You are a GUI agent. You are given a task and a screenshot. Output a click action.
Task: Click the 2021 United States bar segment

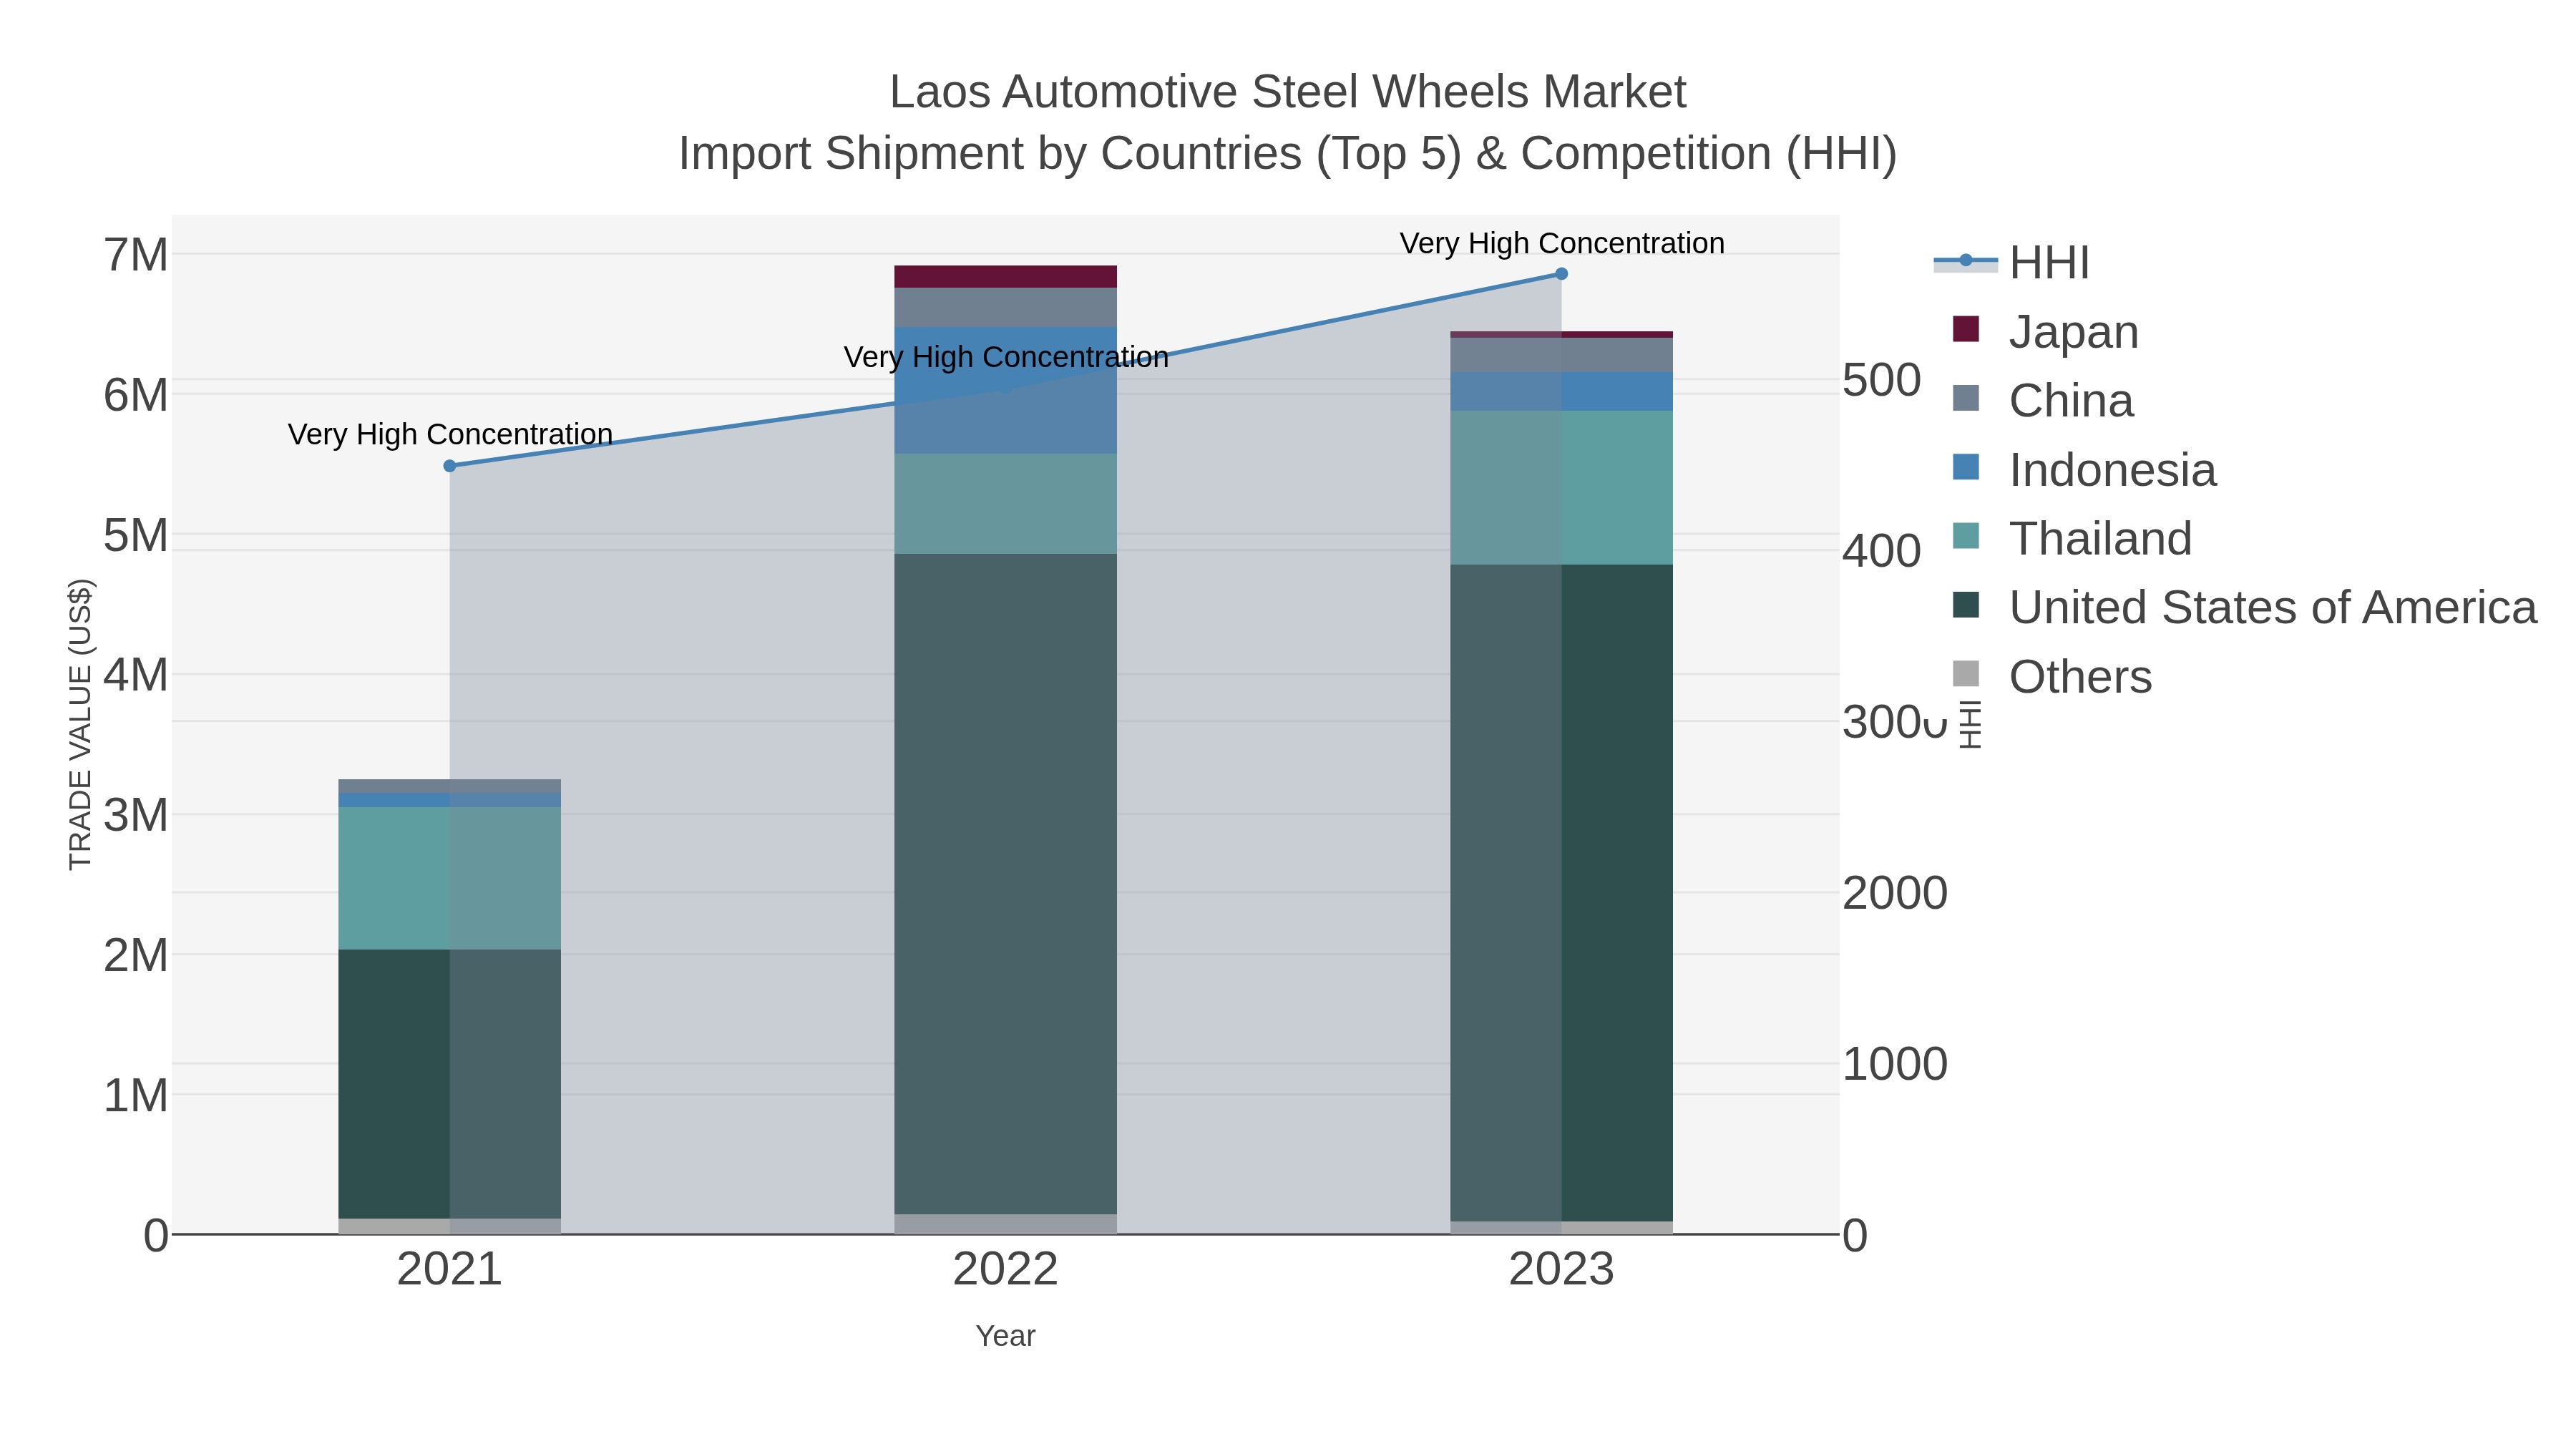coord(450,1084)
